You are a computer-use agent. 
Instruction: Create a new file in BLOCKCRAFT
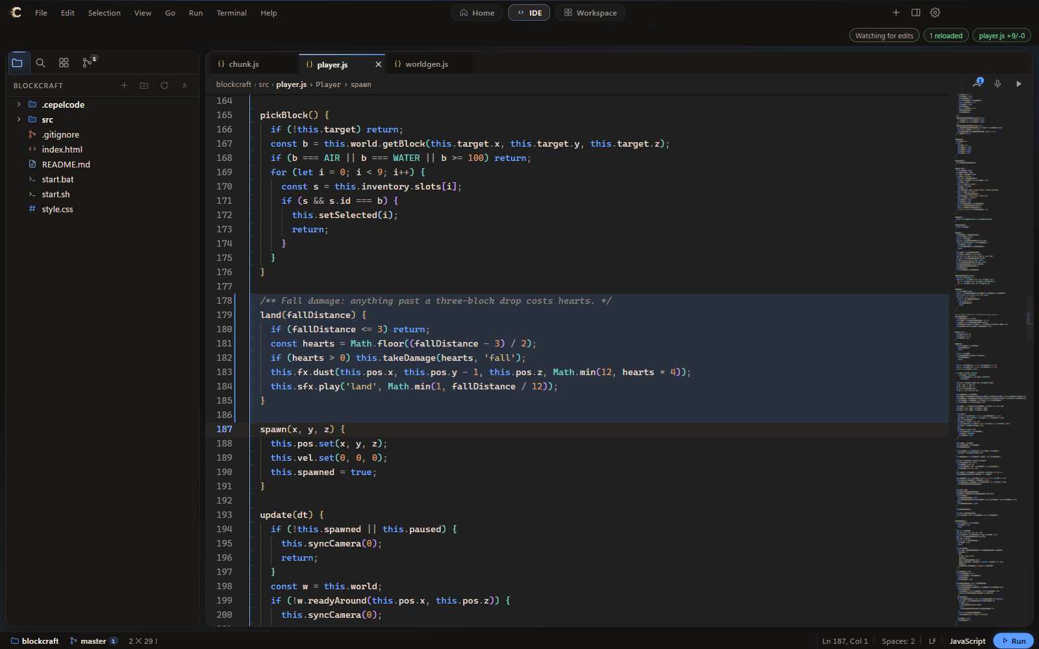124,85
